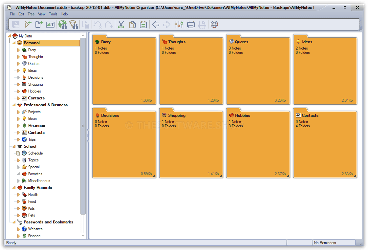Open the Hobbies folder card
This screenshot has height=250, width=368.
(x=258, y=143)
